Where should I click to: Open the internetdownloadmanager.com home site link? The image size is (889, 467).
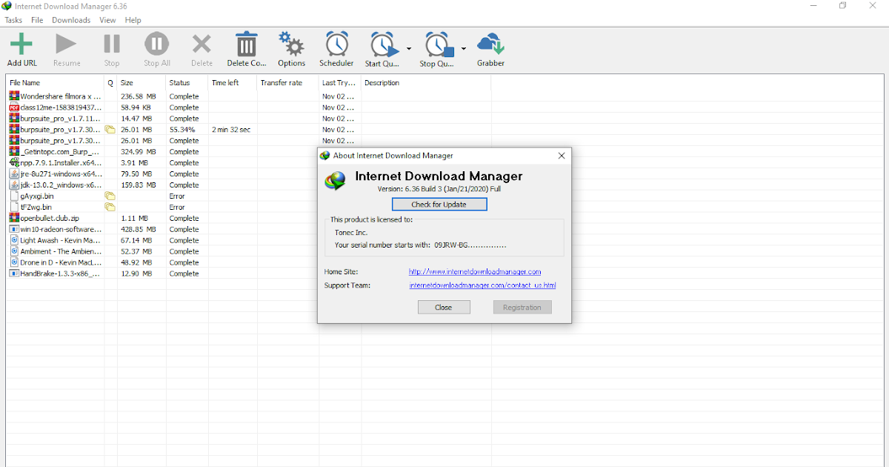[x=475, y=272]
